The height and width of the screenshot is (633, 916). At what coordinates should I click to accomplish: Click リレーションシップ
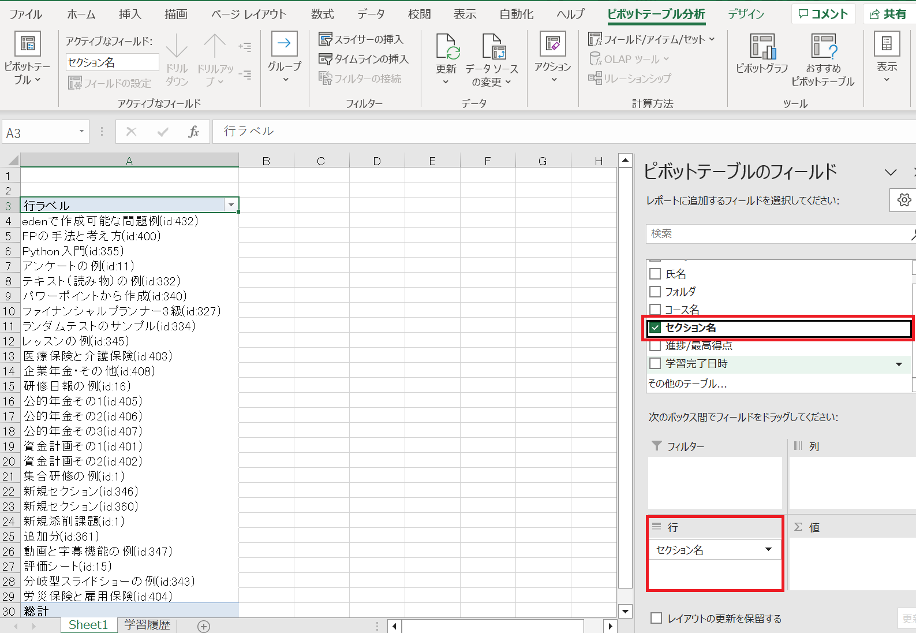[x=630, y=78]
